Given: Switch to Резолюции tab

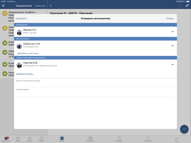Looking at the screenshot, I should point(91,139).
